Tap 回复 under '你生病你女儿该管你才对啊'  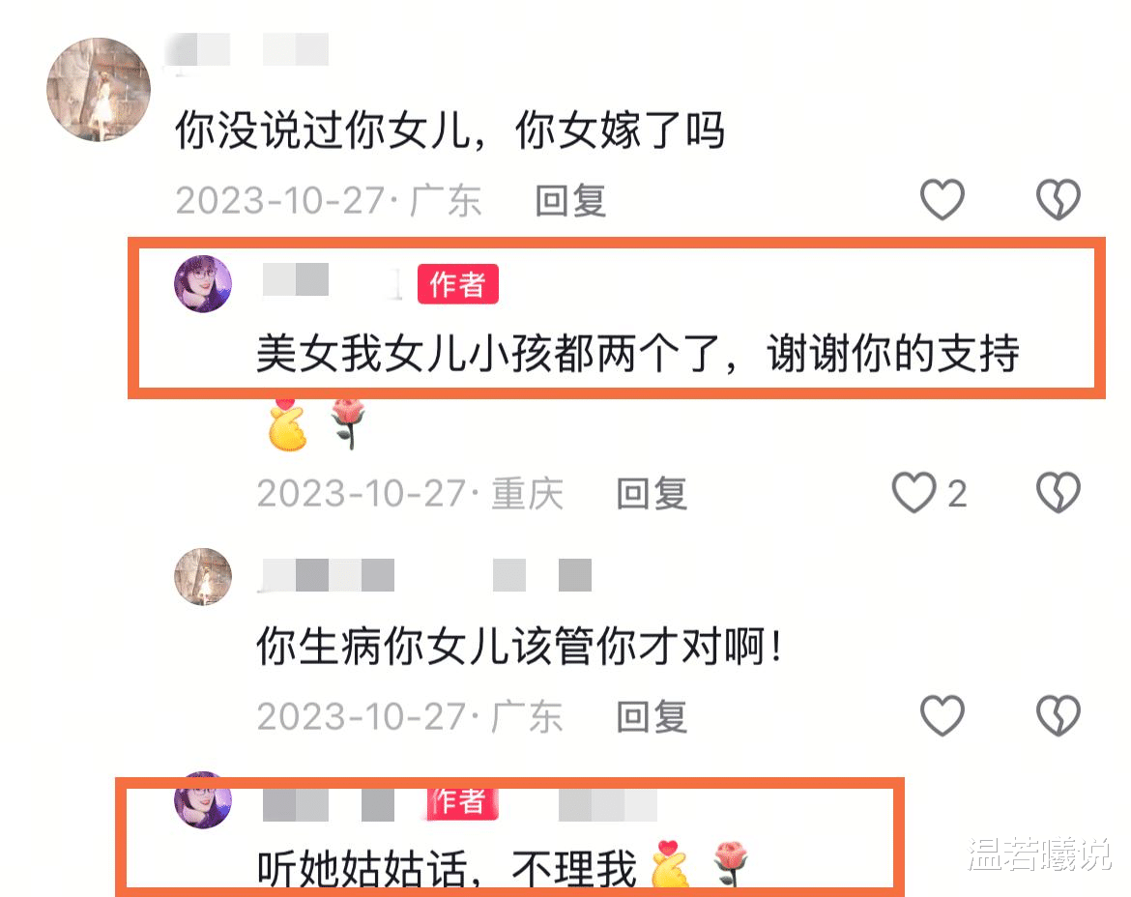(x=652, y=717)
